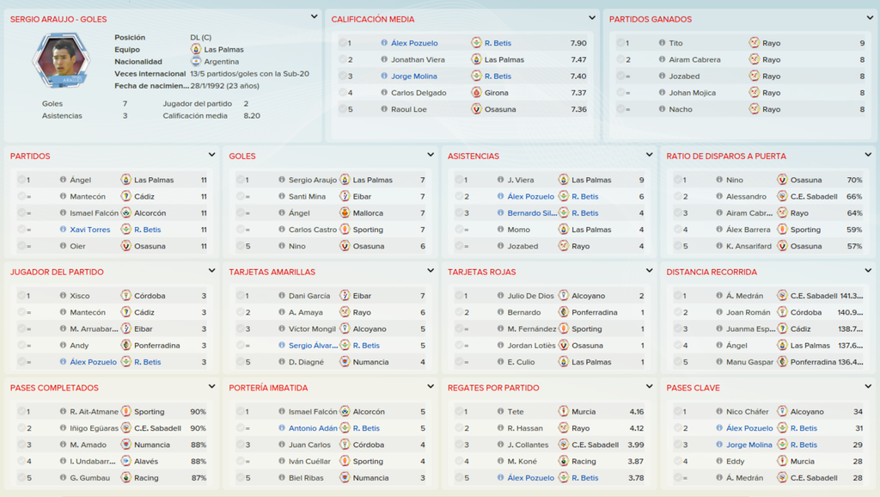880x497 pixels.
Task: Click info icon next to Álex Pozuelo in Calificación Media
Action: [x=384, y=43]
